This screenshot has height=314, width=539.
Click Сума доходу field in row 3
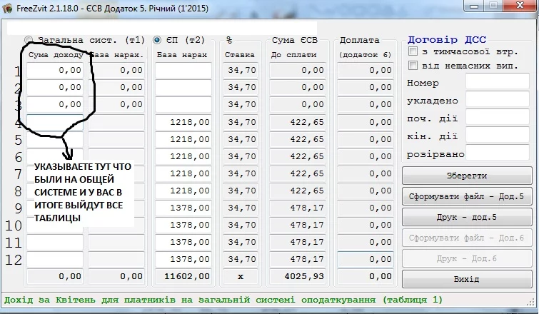55,105
